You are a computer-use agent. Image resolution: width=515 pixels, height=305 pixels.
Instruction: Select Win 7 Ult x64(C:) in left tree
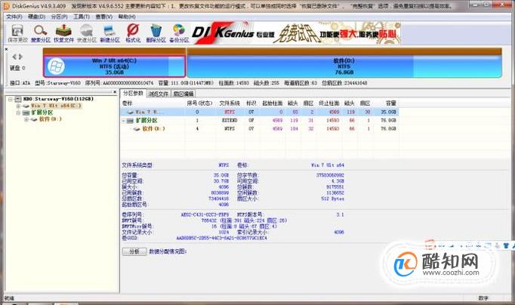[x=56, y=106]
